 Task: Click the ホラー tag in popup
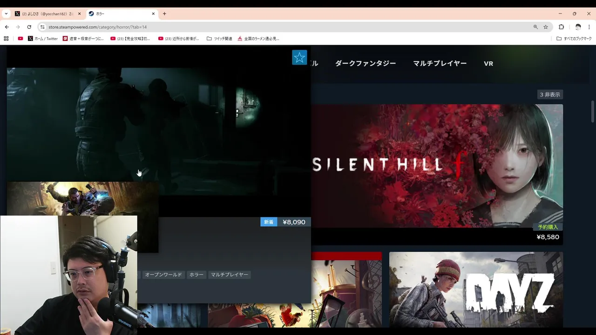coord(196,275)
